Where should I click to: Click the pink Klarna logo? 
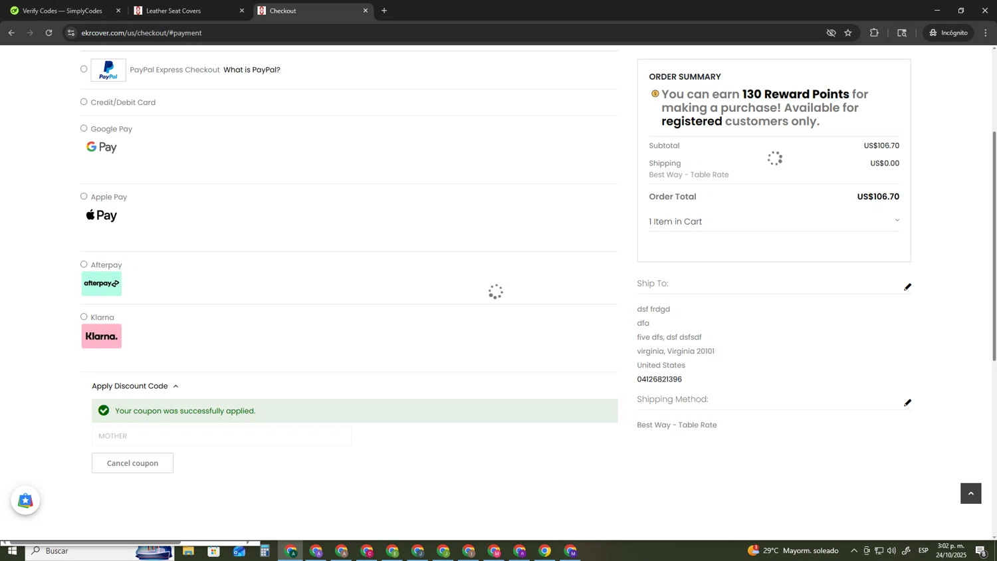(102, 336)
